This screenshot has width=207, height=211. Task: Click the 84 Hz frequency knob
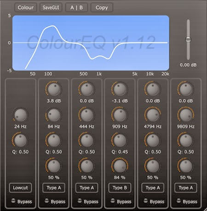click(x=54, y=115)
